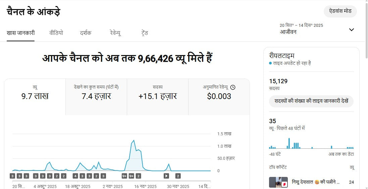
Task: Click the last "2" marker near 30 नव°
Action: [178, 176]
